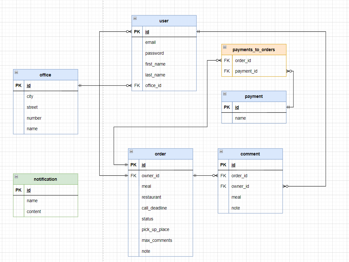Image resolution: width=349 pixels, height=262 pixels.
Task: Select the payment_id row in payments_to_orders
Action: pos(246,71)
